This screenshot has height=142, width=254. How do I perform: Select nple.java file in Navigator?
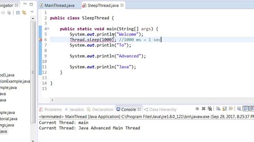point(7,112)
